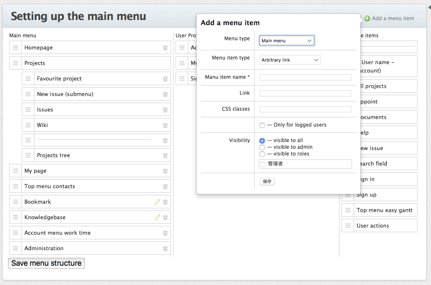Open the Menu type dropdown
Viewport: 431px width, 285px height.
pos(286,40)
